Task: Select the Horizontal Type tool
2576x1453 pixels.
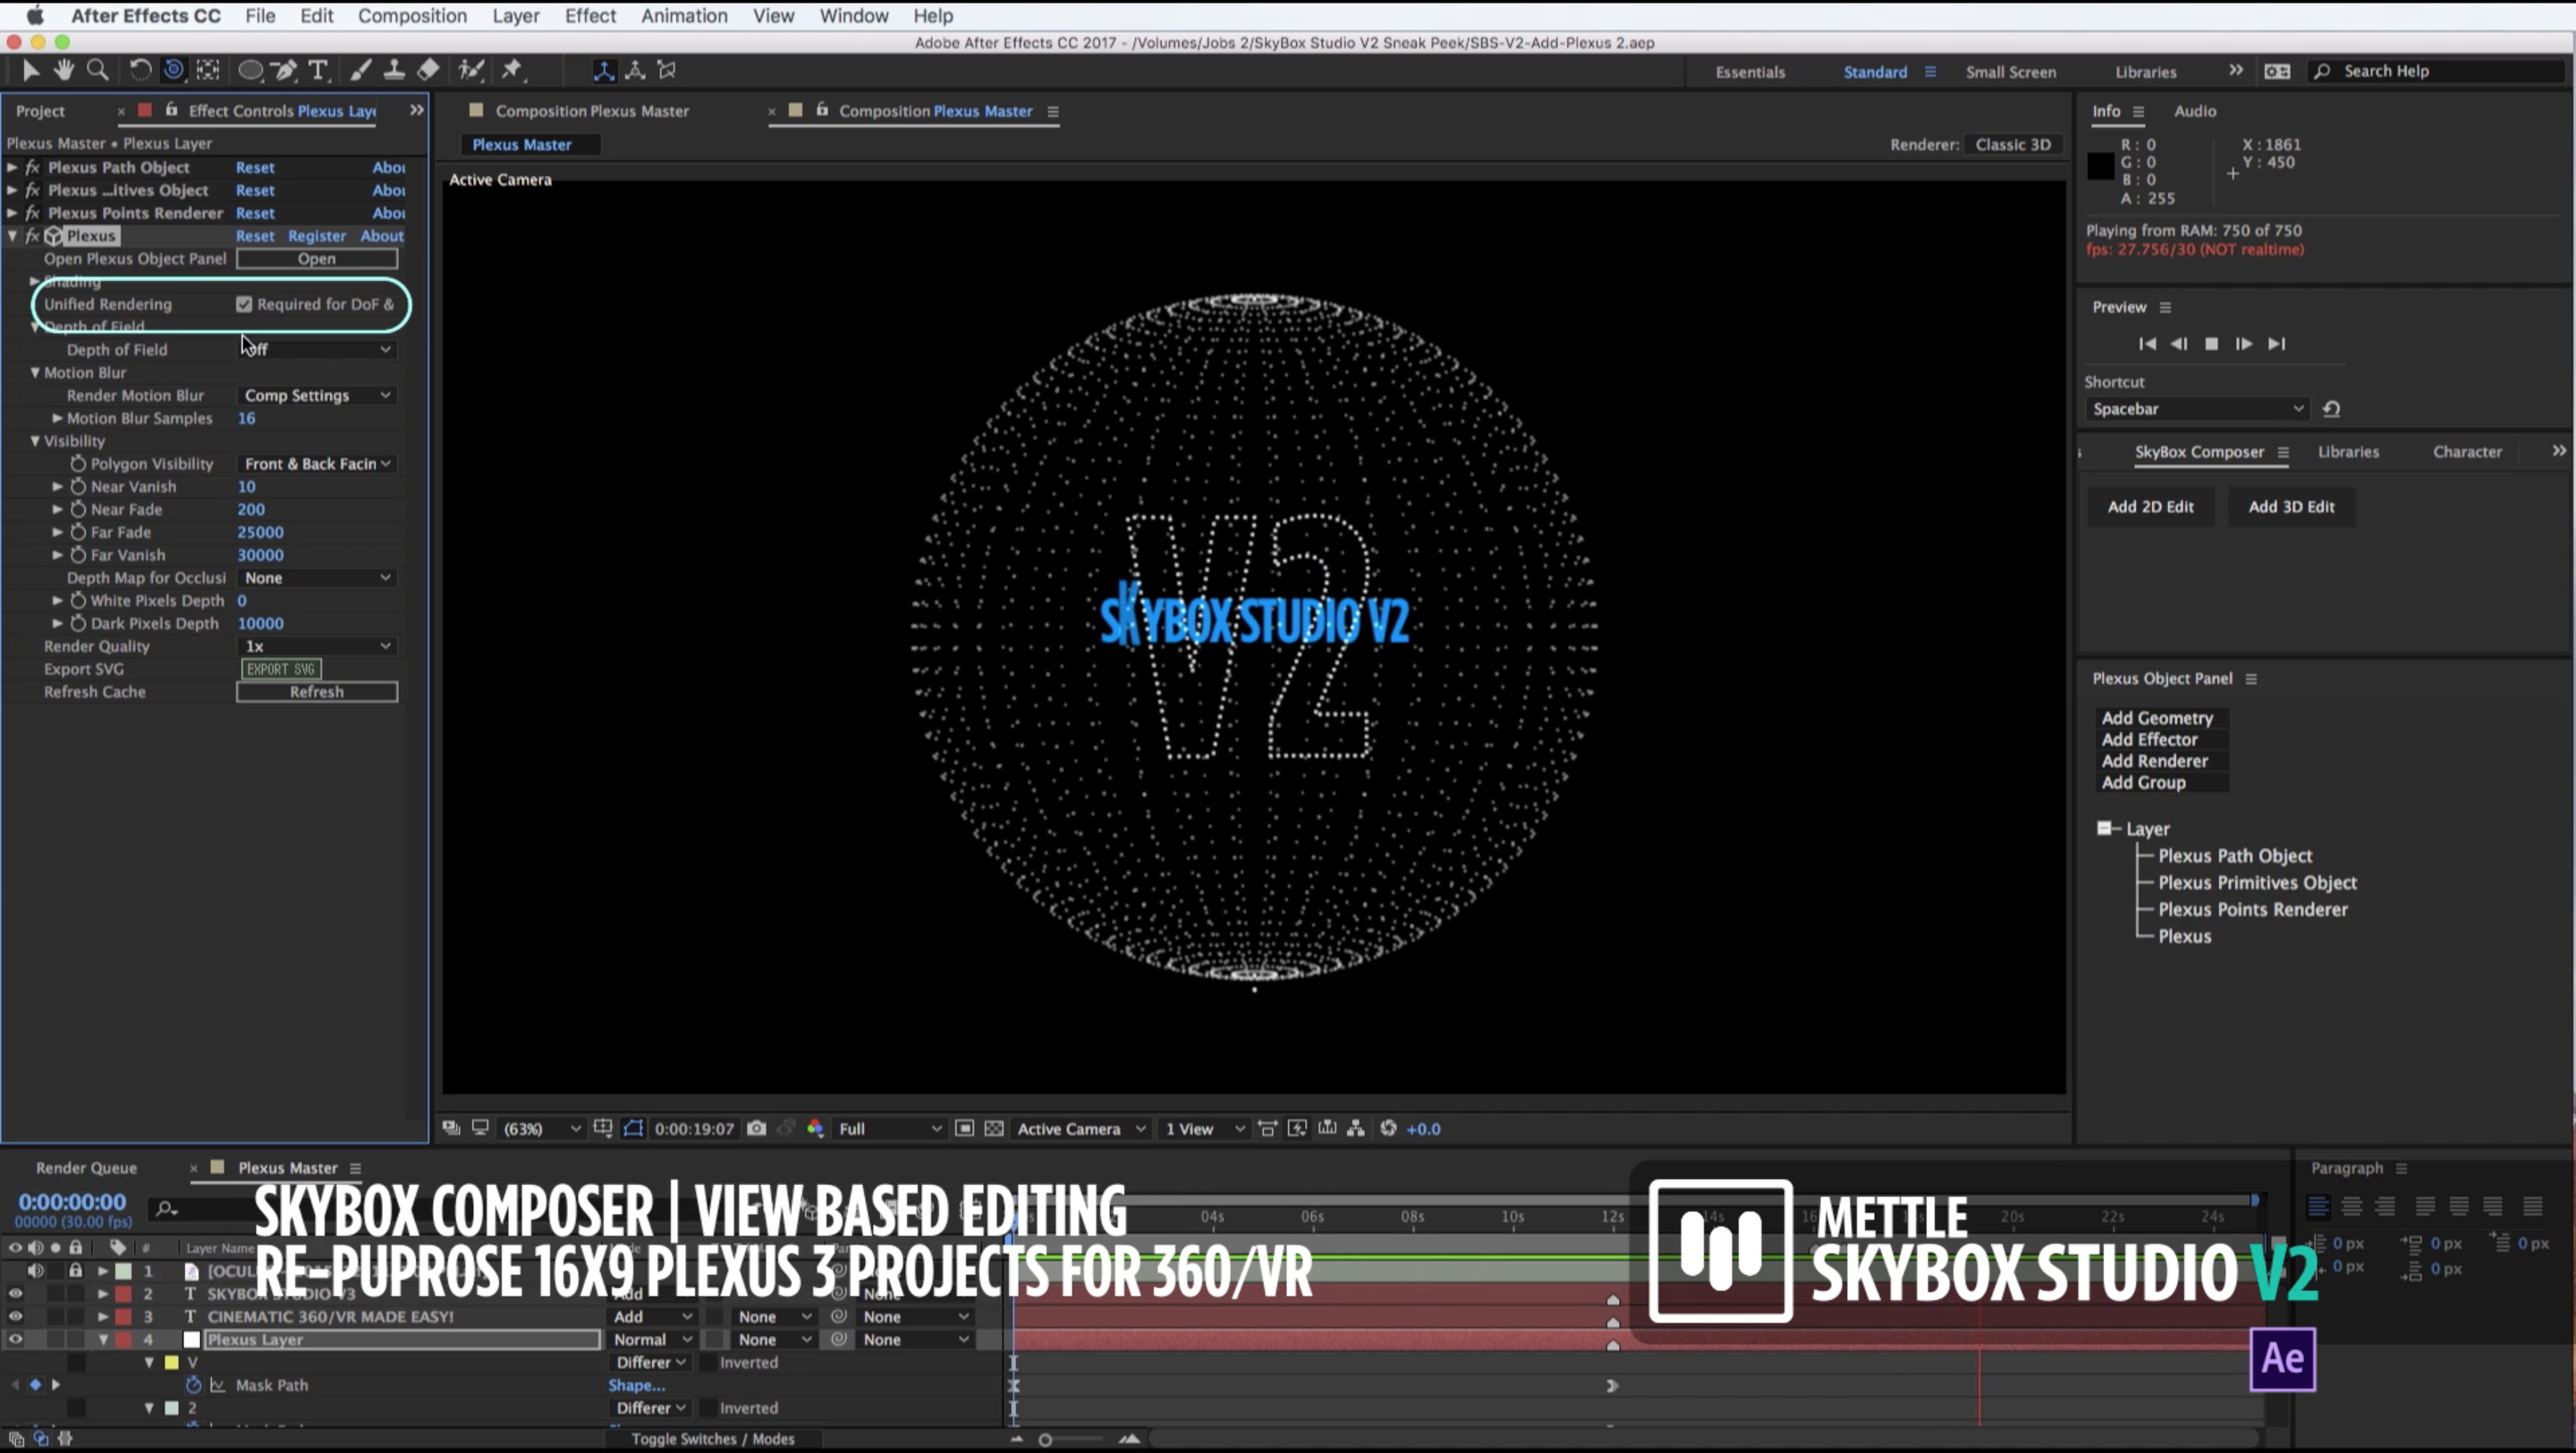Action: 319,70
